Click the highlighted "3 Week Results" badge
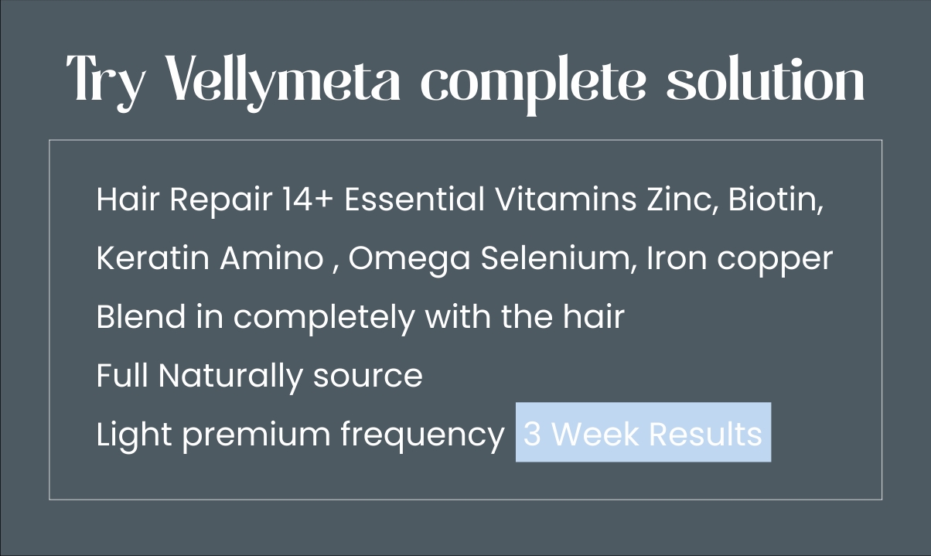 tap(643, 433)
